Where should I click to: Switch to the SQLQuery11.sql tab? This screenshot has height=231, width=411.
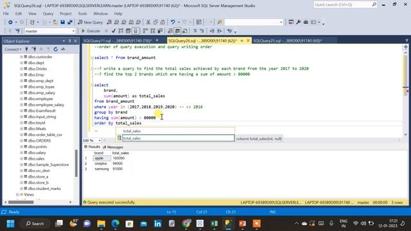tap(118, 40)
